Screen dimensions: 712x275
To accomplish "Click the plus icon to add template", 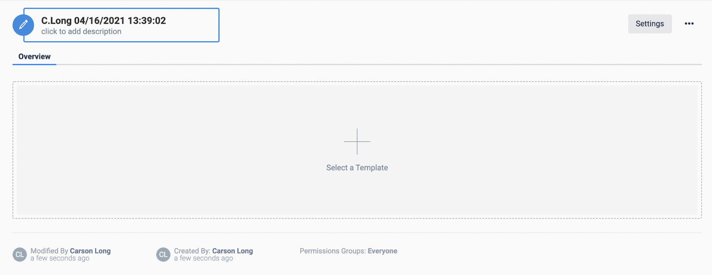I will [357, 142].
